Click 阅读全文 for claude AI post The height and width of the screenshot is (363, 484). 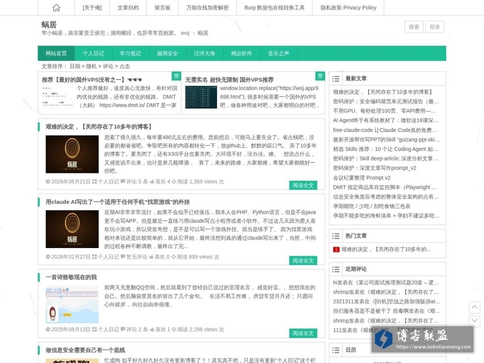(303, 261)
